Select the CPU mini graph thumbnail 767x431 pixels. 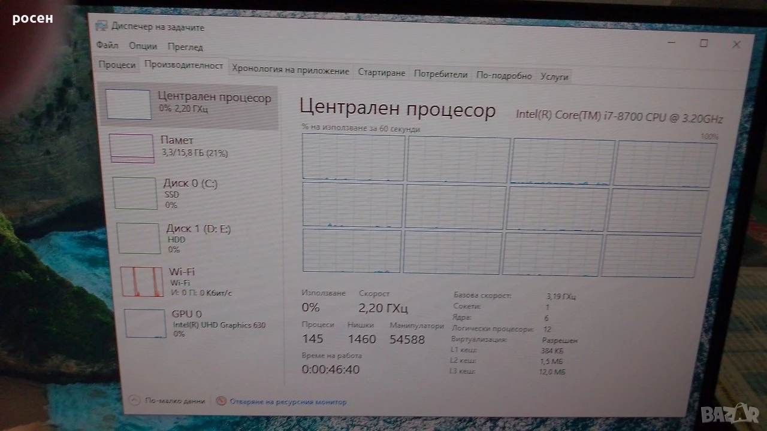coord(128,104)
